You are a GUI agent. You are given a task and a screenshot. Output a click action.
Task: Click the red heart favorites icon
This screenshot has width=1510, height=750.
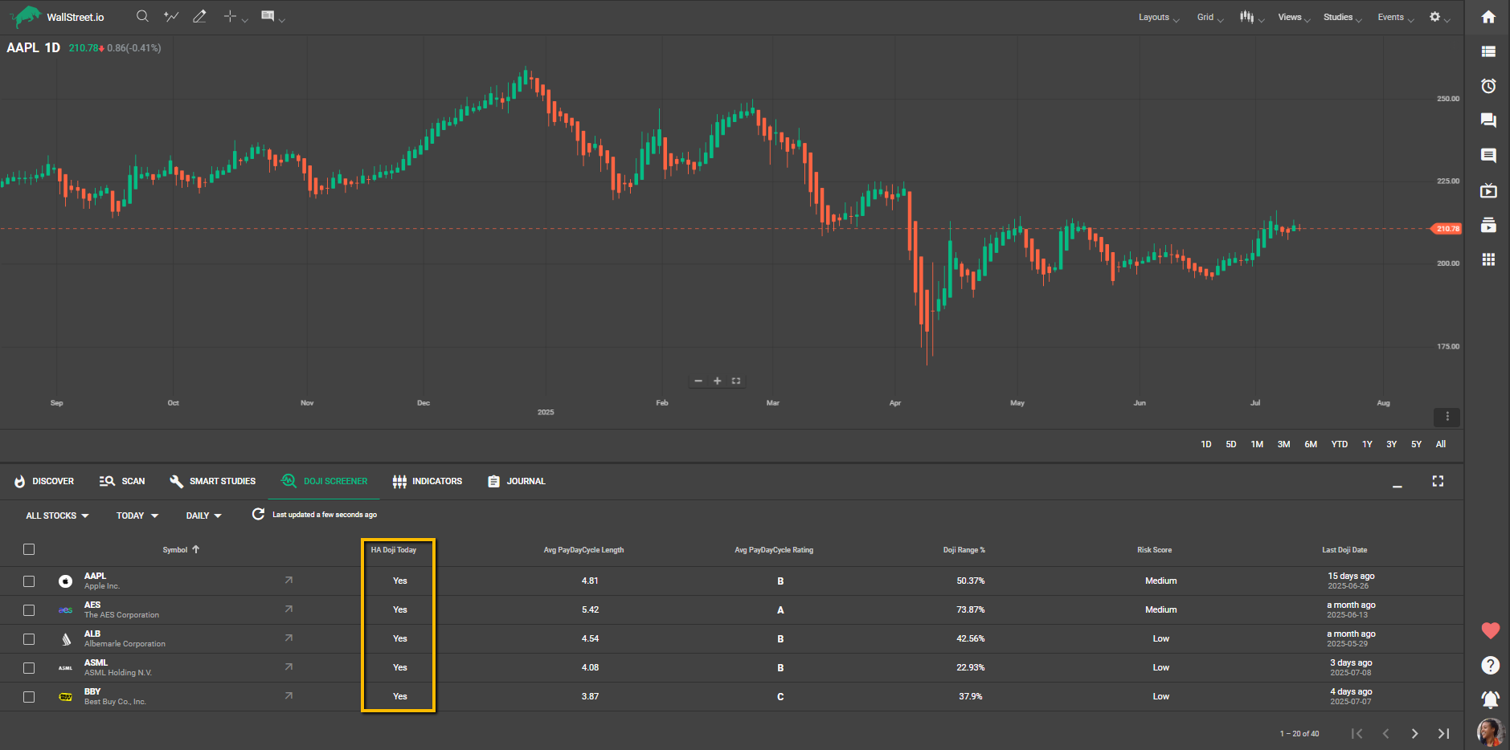pos(1490,631)
